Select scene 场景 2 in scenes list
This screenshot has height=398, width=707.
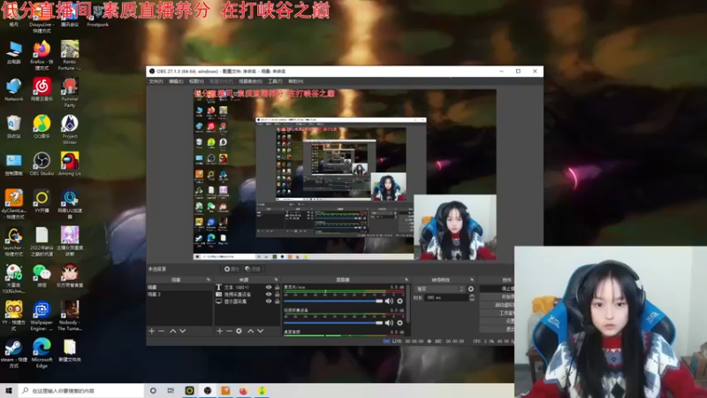pyautogui.click(x=179, y=295)
